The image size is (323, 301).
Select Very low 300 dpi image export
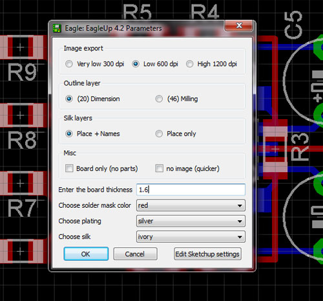pos(69,64)
